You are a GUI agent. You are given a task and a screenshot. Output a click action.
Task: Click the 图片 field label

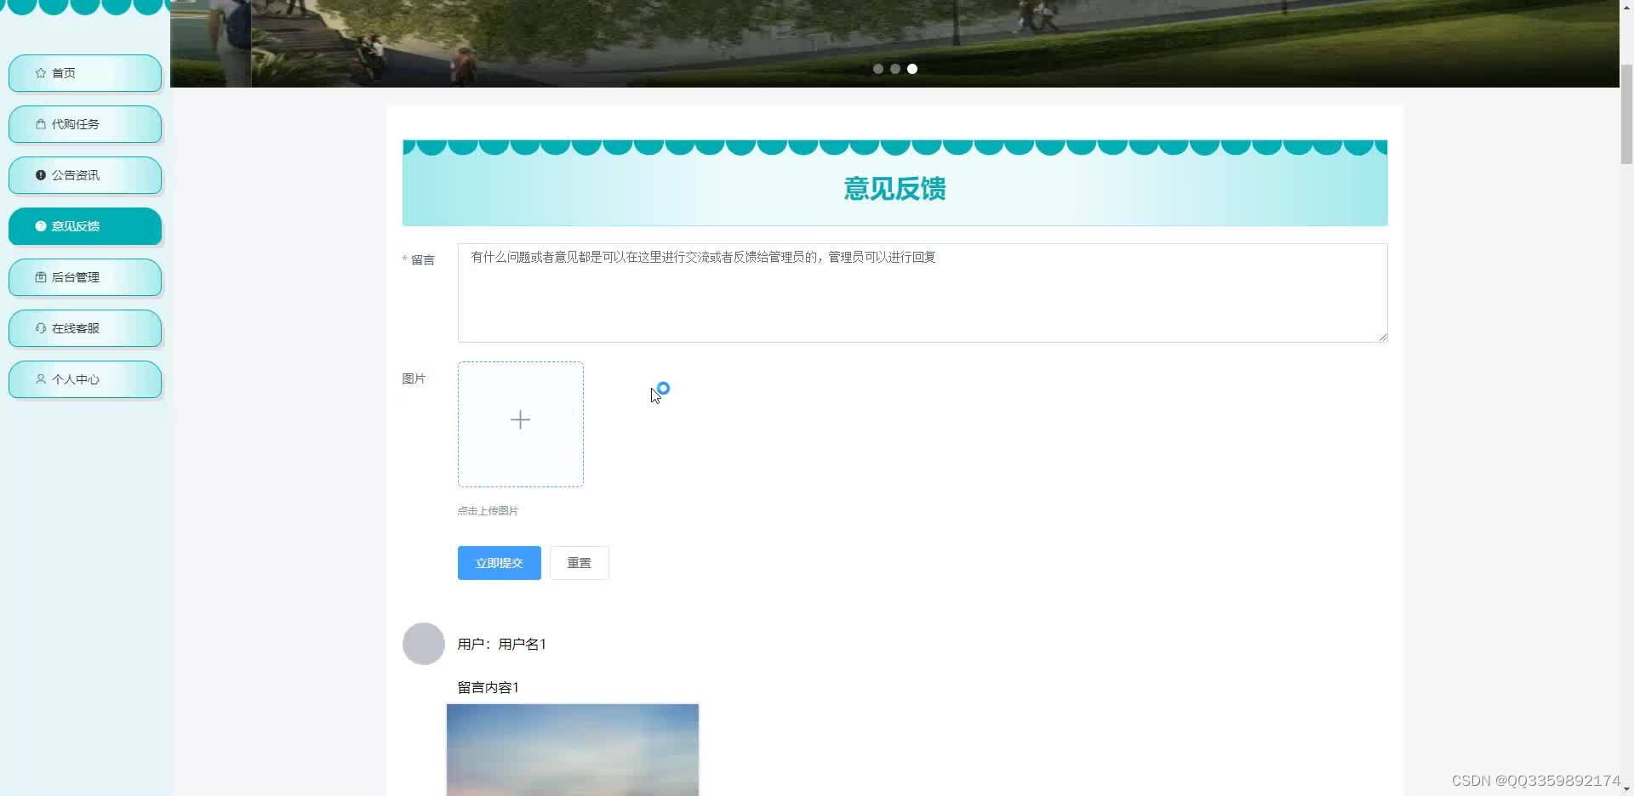coord(414,379)
